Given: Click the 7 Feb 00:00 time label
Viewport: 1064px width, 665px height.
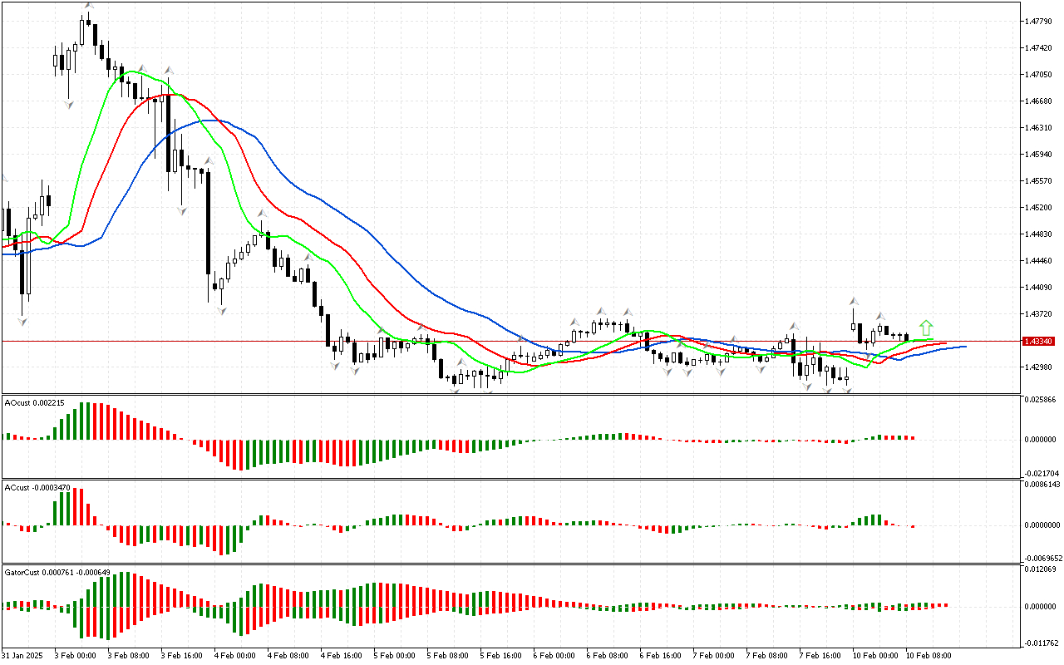Looking at the screenshot, I should point(713,656).
